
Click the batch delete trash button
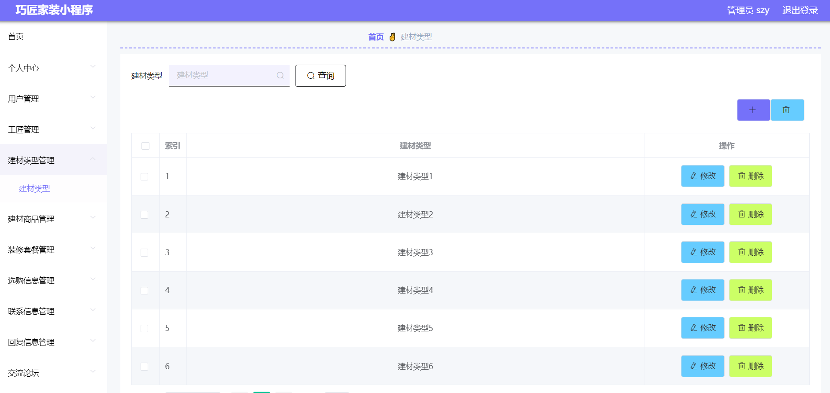click(787, 110)
